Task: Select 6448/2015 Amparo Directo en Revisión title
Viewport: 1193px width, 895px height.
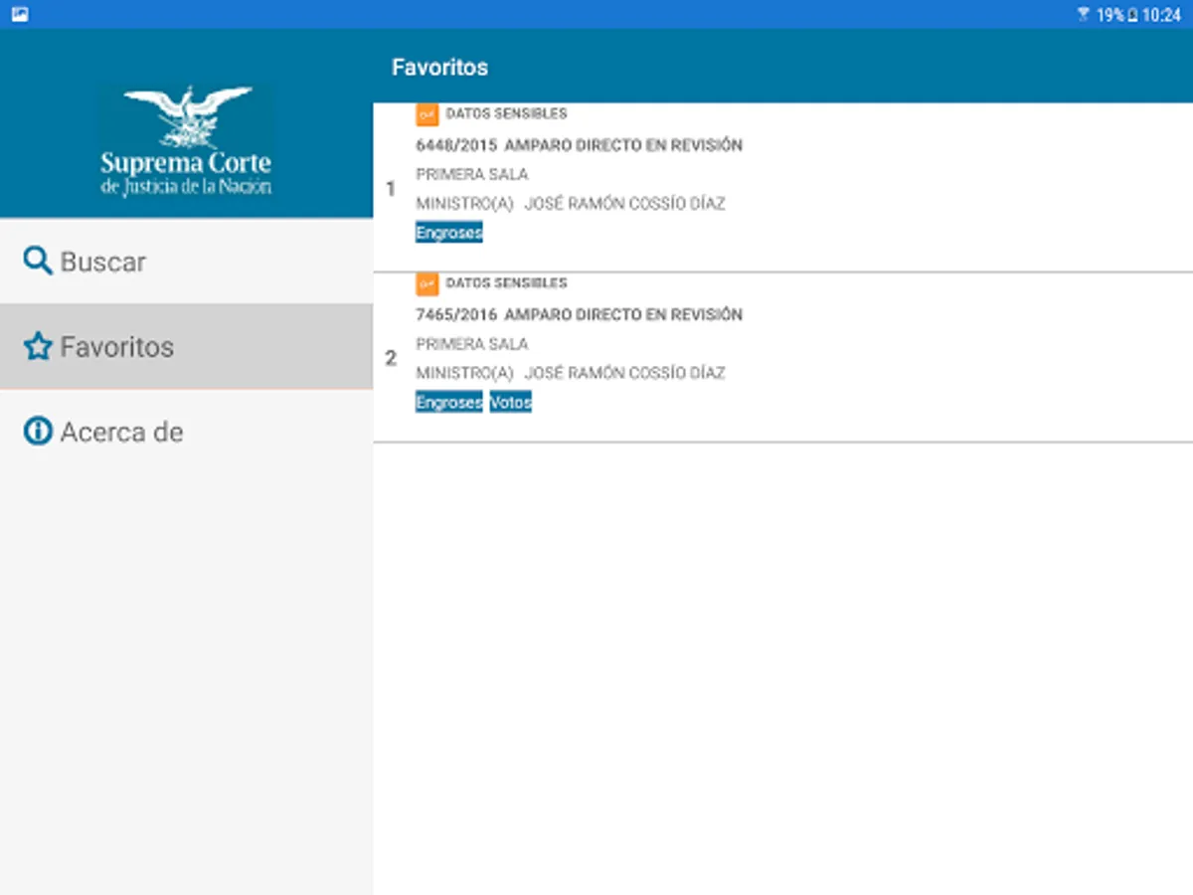Action: pyautogui.click(x=579, y=145)
